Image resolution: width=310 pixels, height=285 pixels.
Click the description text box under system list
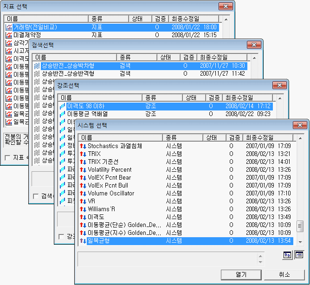(170, 258)
